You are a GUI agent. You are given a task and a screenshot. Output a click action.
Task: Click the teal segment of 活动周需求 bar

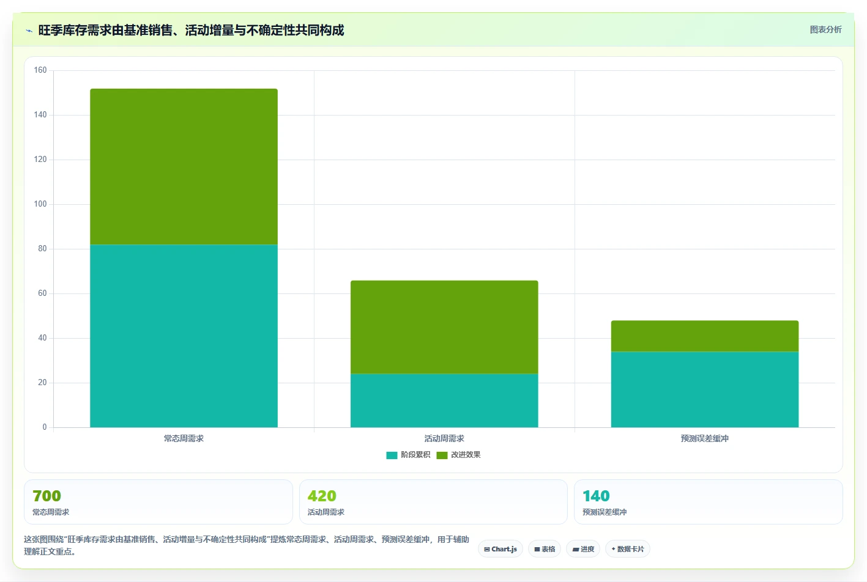click(444, 400)
